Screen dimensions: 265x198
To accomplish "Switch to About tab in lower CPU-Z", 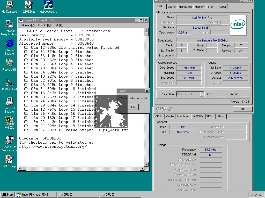I will coord(221,116).
